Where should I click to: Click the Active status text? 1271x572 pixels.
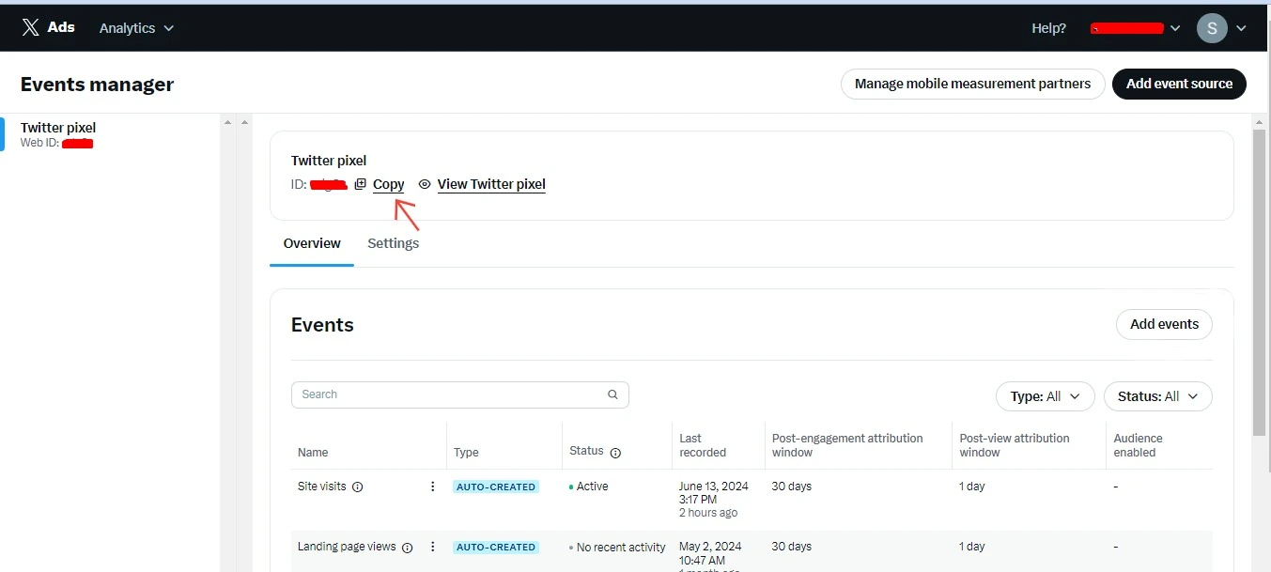point(592,487)
